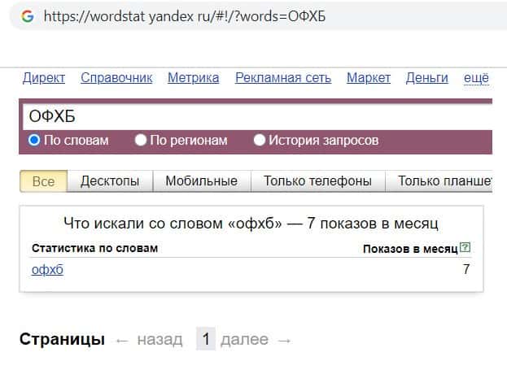Switch to the Все devices tab

[44, 181]
